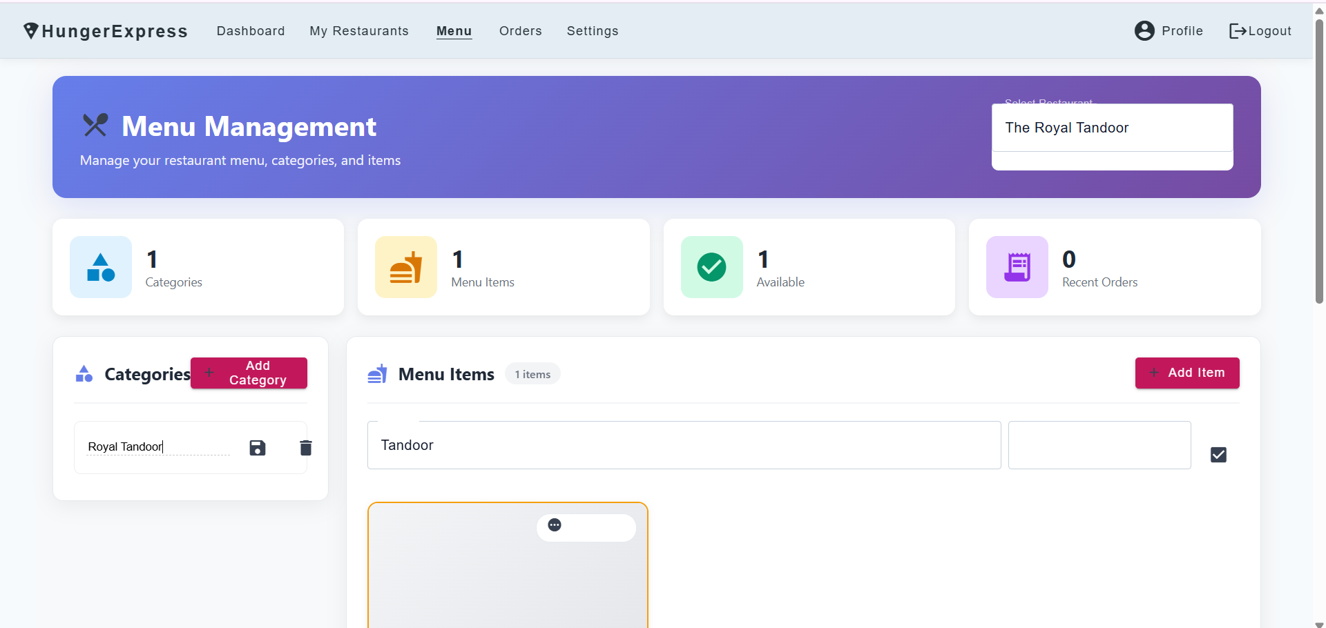Click the HungerExpress logo icon
The height and width of the screenshot is (628, 1326).
(x=31, y=31)
